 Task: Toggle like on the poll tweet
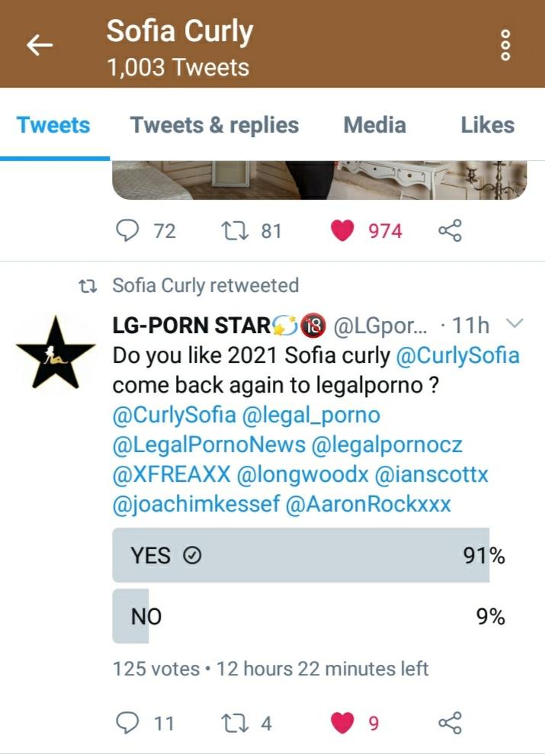click(x=342, y=723)
